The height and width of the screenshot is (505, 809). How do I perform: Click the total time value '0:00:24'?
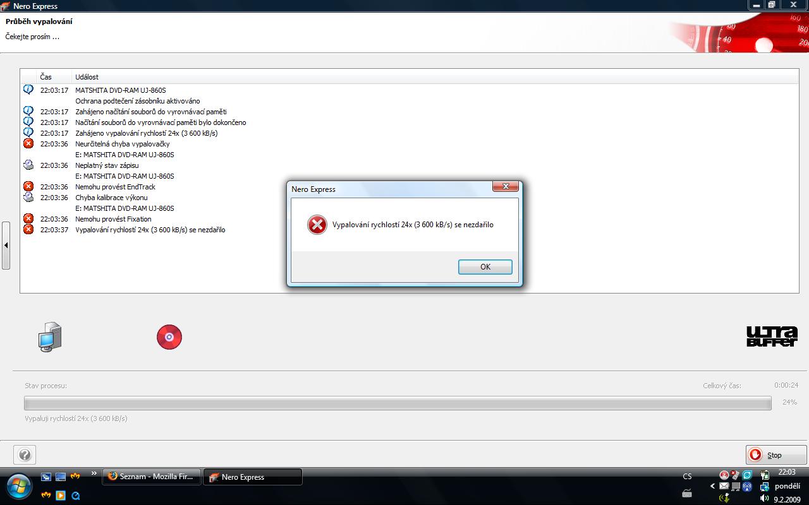coord(786,385)
